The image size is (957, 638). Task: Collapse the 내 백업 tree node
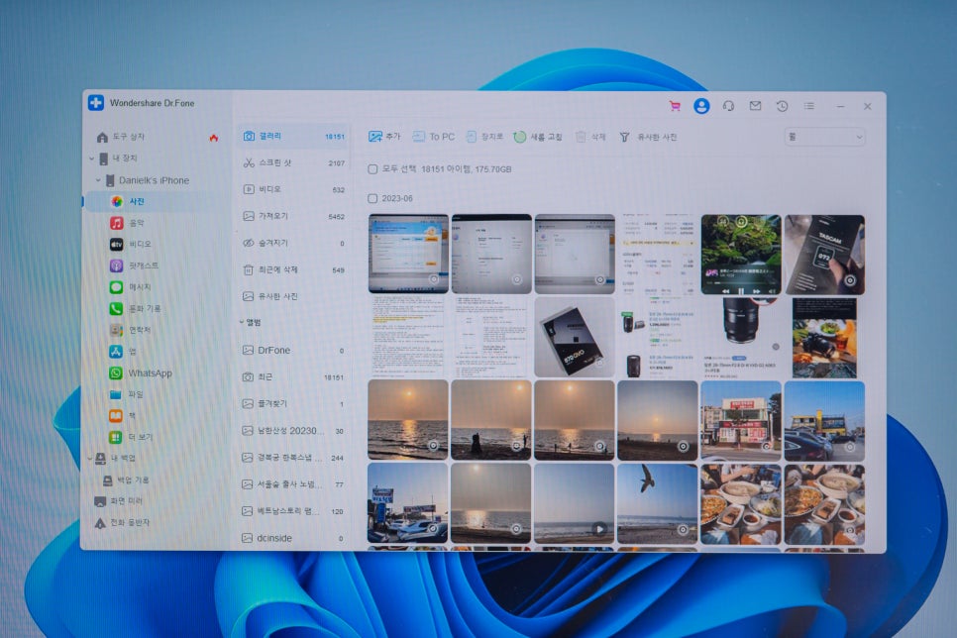pos(90,459)
